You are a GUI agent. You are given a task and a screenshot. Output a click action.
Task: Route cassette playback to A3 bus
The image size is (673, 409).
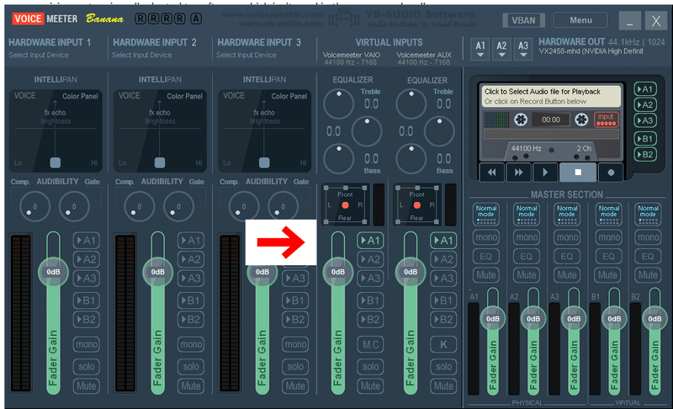pyautogui.click(x=645, y=120)
